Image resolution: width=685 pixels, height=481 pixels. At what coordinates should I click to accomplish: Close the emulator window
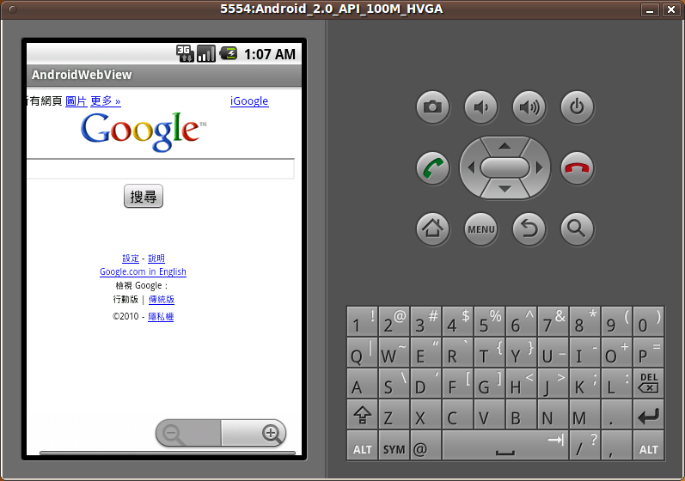671,9
